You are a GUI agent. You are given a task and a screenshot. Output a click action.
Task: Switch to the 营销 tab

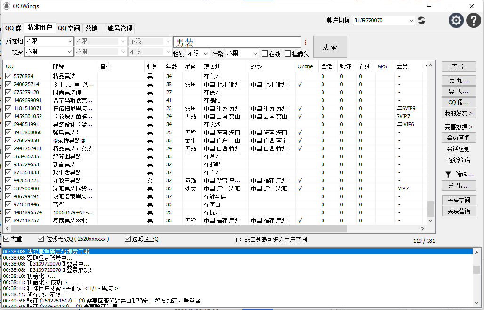[91, 28]
